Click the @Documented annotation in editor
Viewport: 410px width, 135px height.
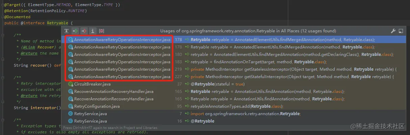click(x=17, y=17)
